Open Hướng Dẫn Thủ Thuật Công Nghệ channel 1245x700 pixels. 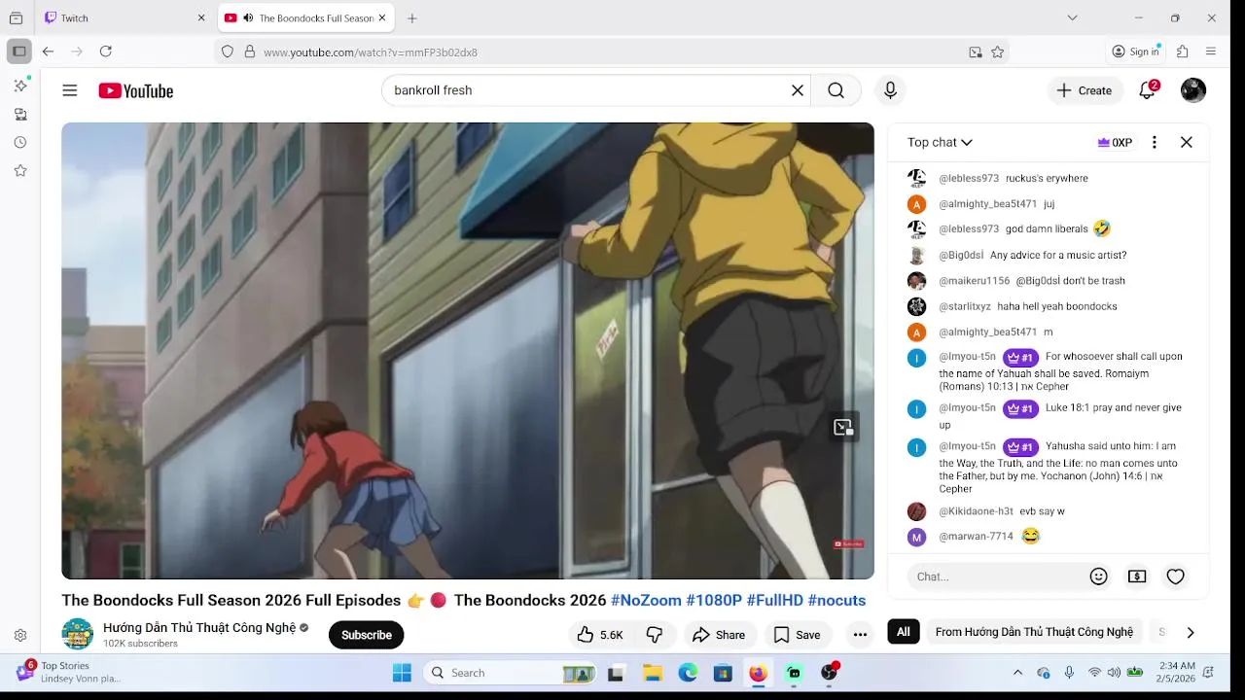[199, 628]
